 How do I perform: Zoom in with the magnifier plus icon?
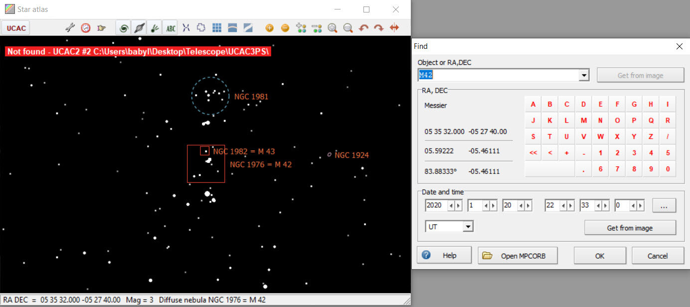coord(333,28)
